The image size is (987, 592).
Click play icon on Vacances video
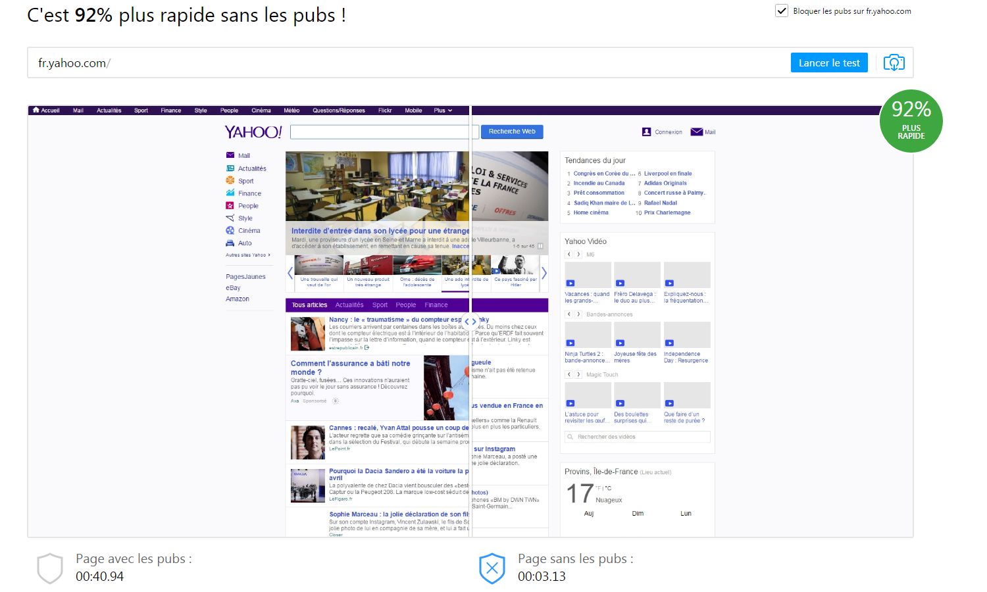570,283
